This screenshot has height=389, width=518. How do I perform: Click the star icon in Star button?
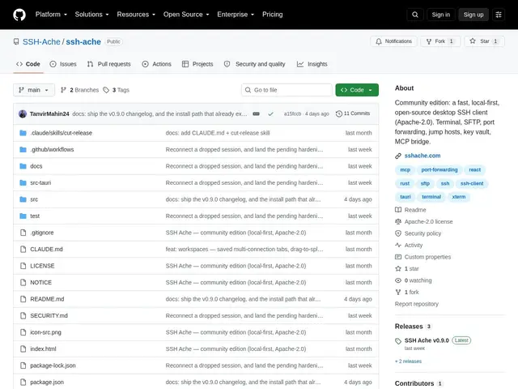point(473,41)
